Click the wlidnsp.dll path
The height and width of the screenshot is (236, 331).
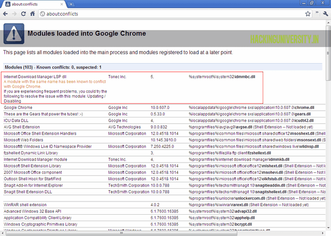pyautogui.click(x=254, y=147)
